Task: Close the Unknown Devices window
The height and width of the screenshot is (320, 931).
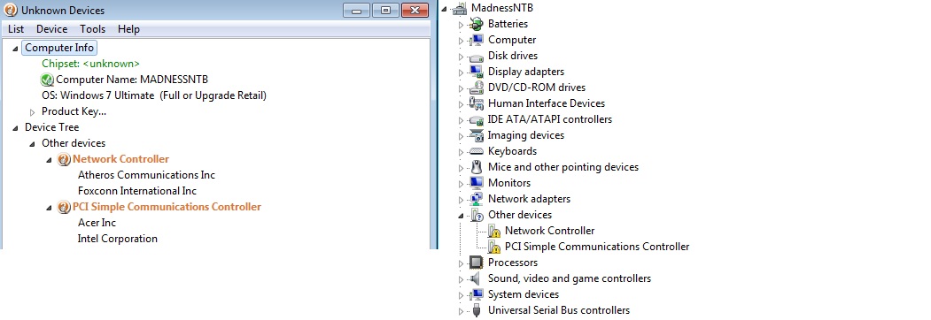Action: pyautogui.click(x=415, y=10)
